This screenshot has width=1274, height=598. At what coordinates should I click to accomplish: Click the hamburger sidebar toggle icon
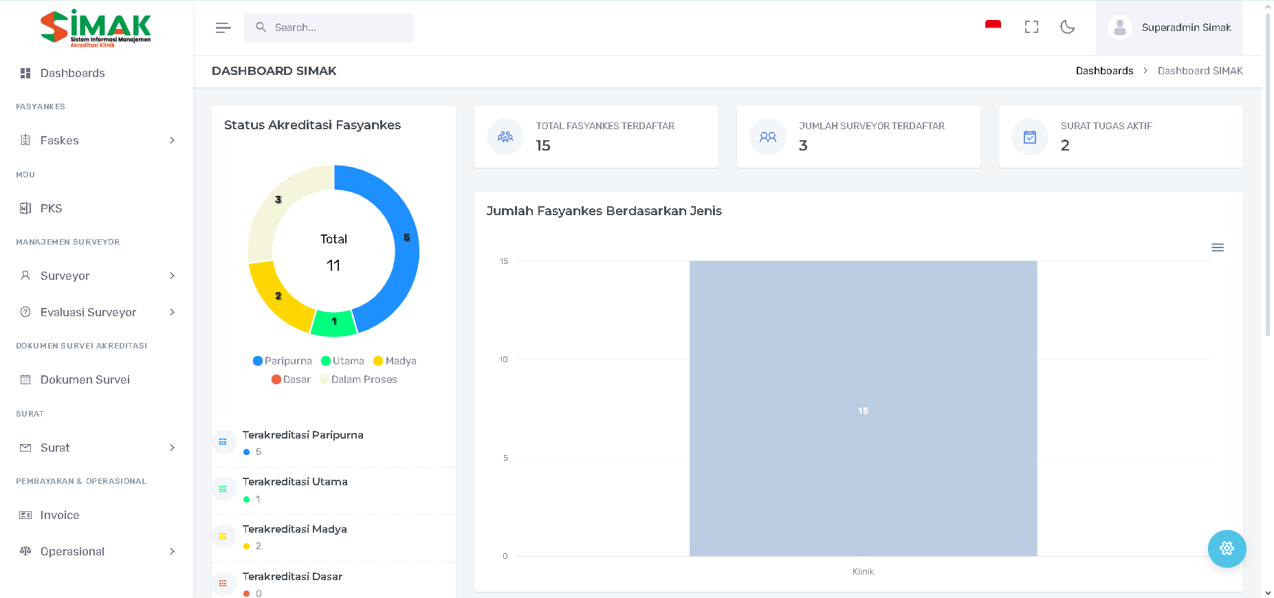[223, 27]
